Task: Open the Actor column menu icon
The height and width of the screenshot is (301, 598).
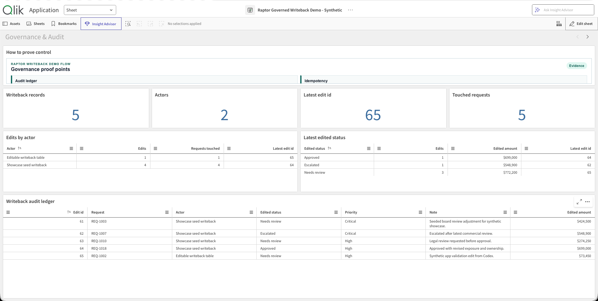Action: [71, 148]
